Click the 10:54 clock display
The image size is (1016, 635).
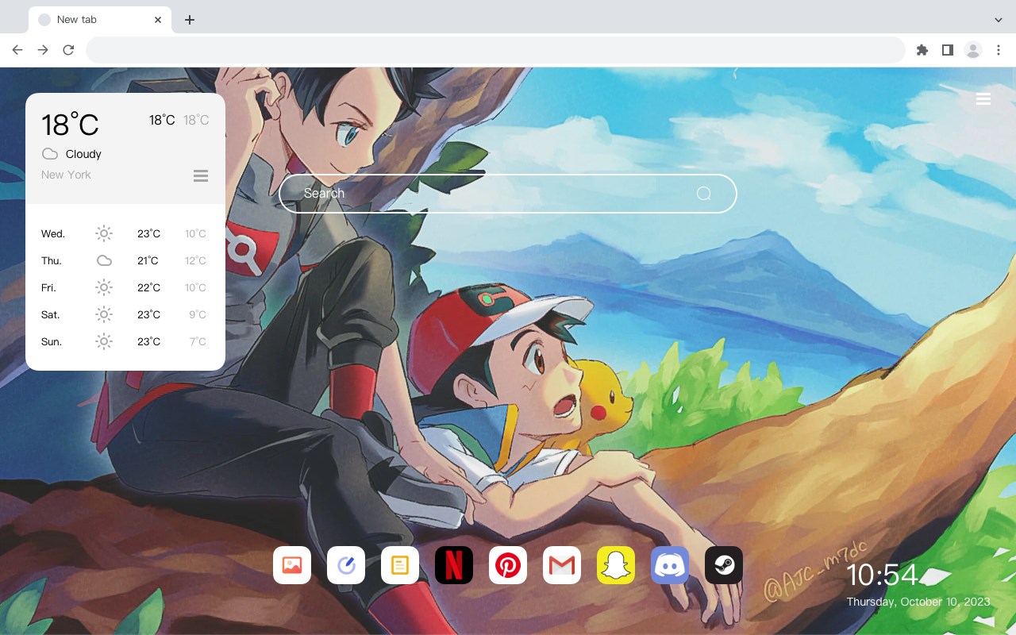(882, 575)
